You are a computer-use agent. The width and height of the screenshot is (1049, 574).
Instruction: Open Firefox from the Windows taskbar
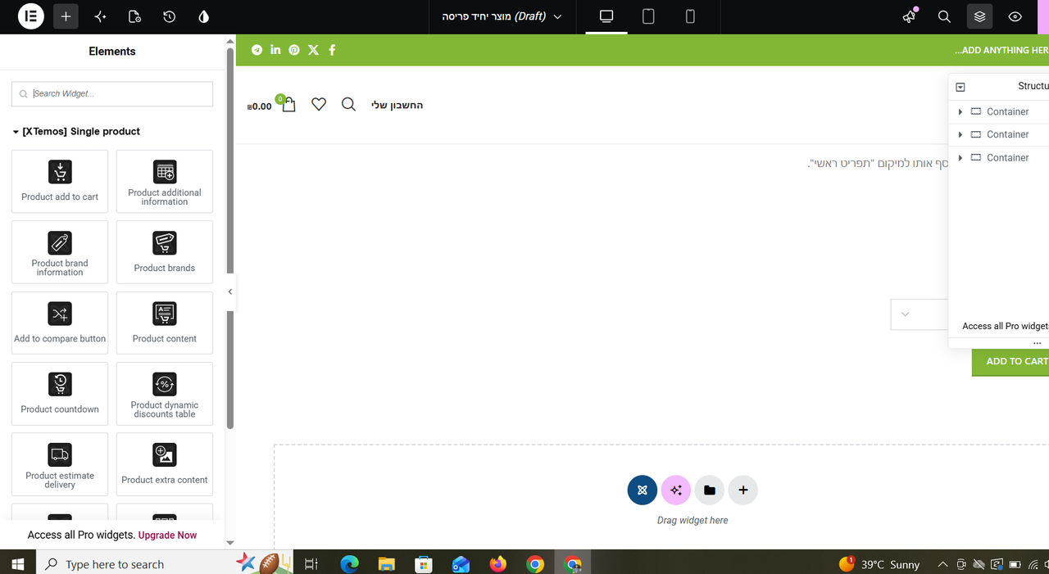497,564
